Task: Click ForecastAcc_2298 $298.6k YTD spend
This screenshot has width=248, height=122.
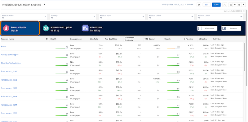Action: (157, 79)
